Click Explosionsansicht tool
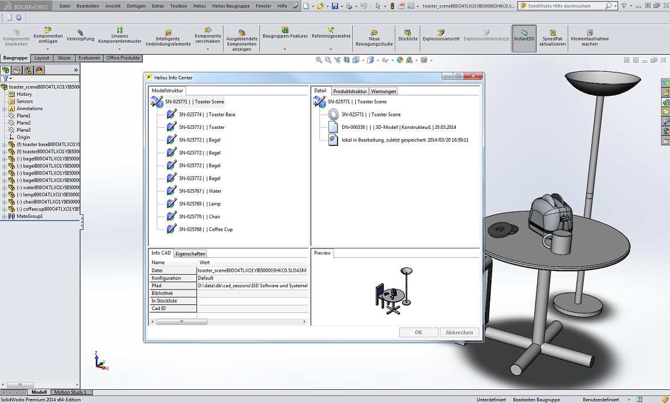 [x=441, y=35]
